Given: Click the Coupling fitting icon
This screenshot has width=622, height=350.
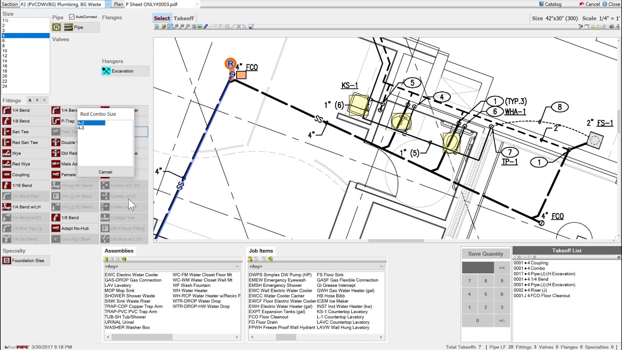Looking at the screenshot, I should click(7, 175).
